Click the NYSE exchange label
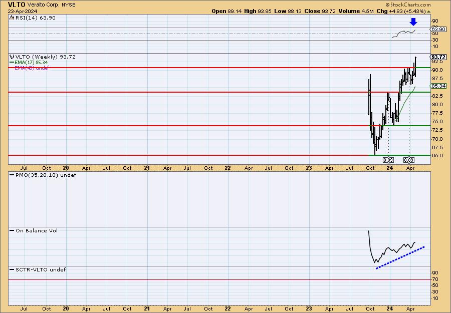451x313 pixels. coord(69,5)
